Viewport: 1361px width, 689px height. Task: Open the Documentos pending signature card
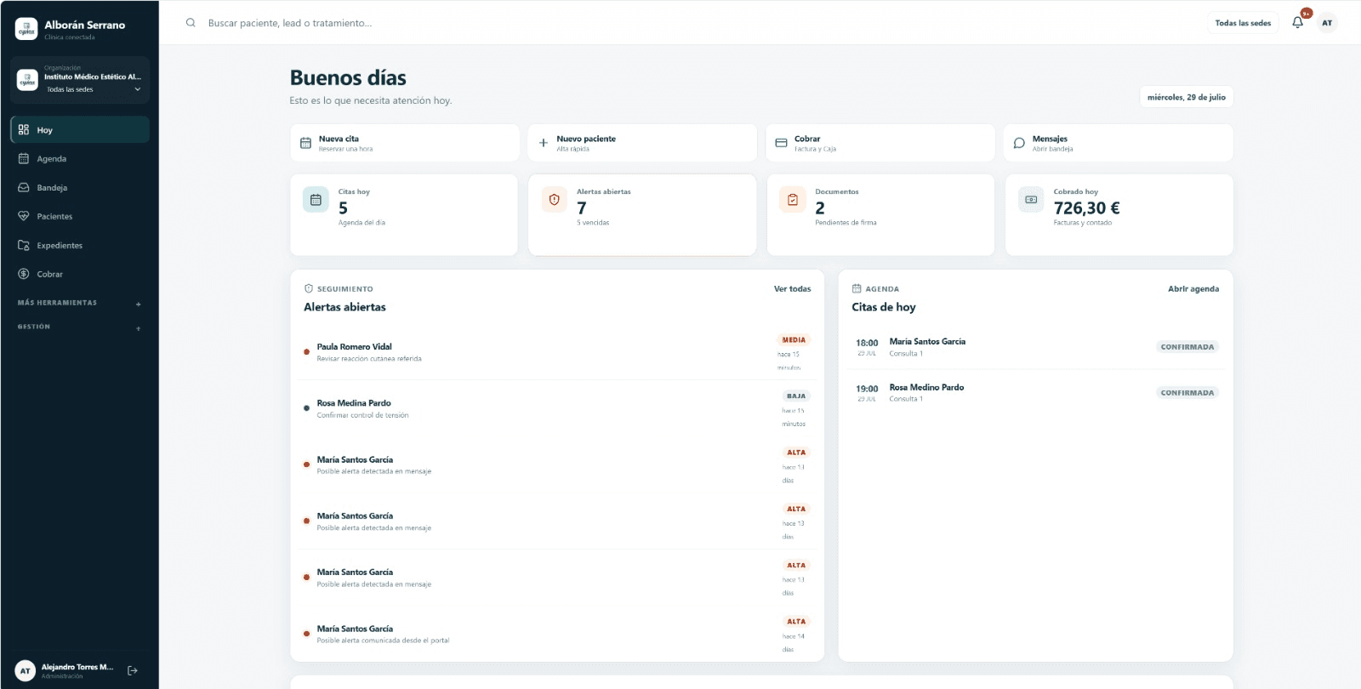tap(880, 215)
